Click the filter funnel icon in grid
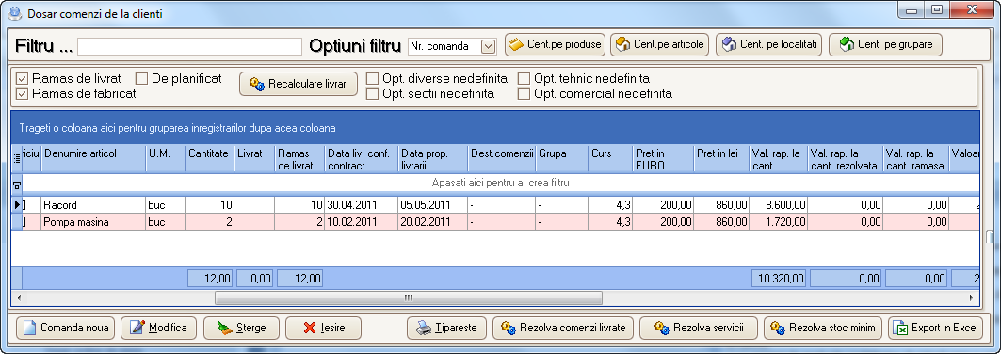Viewport: 1001px width, 354px height. [x=17, y=185]
